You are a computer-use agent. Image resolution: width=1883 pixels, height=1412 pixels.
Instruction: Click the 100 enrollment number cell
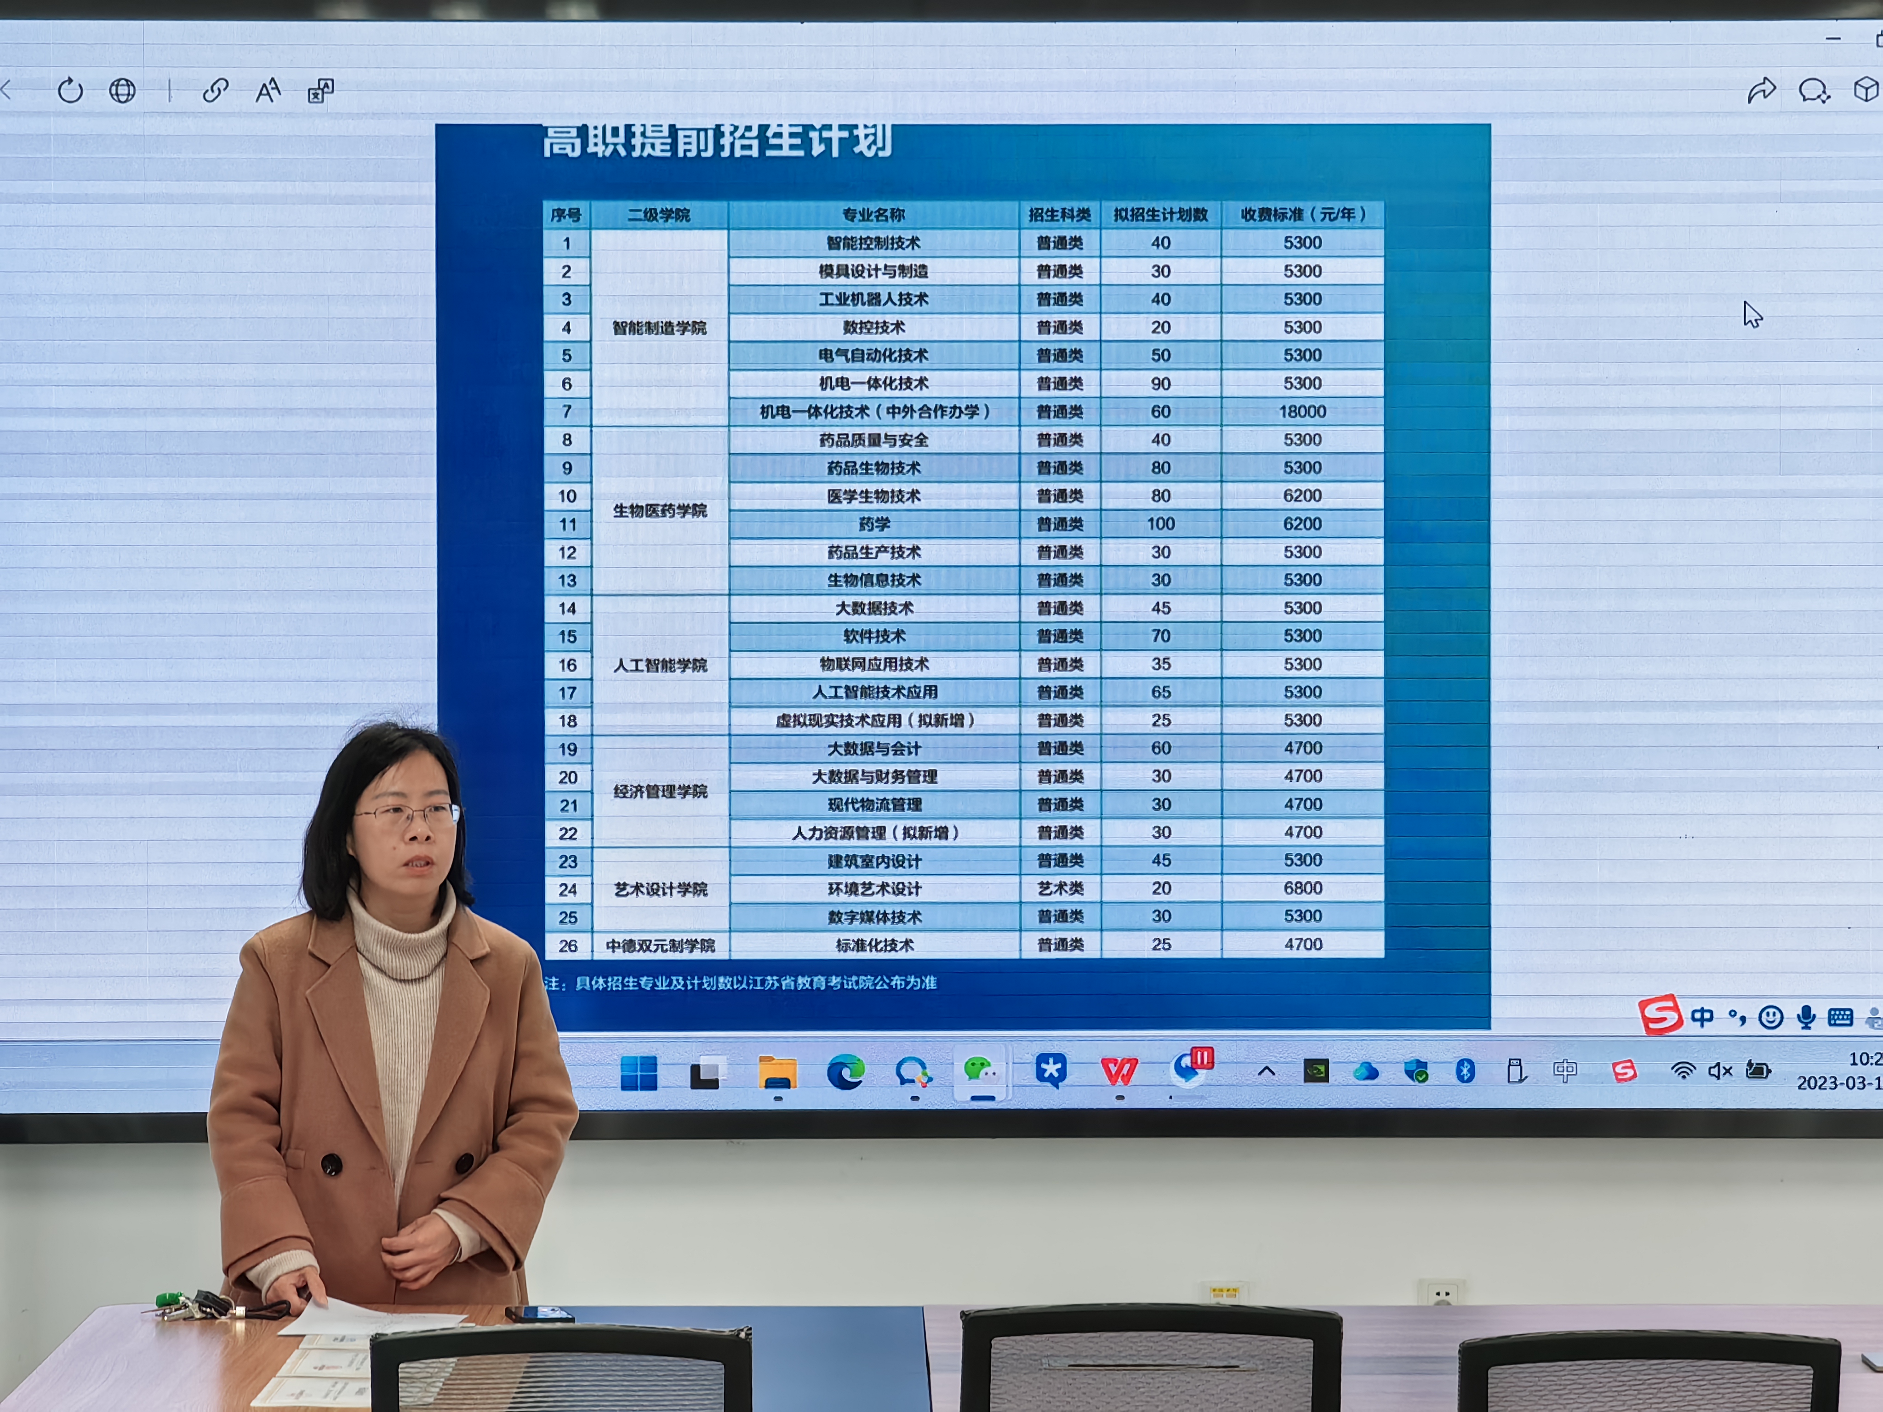click(1161, 524)
